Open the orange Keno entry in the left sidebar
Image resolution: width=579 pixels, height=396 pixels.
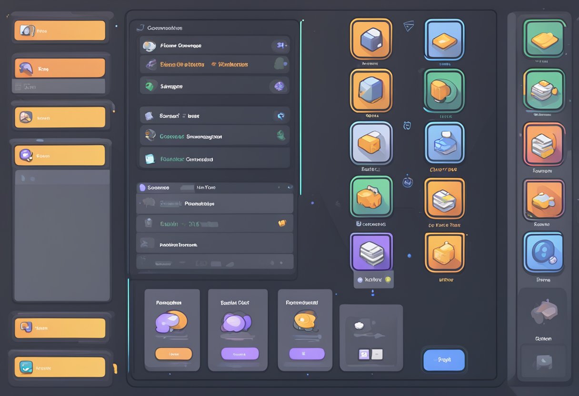click(x=60, y=68)
